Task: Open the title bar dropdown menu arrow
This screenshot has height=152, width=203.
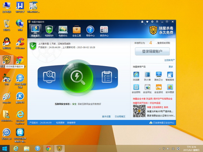Action: pyautogui.click(x=157, y=22)
